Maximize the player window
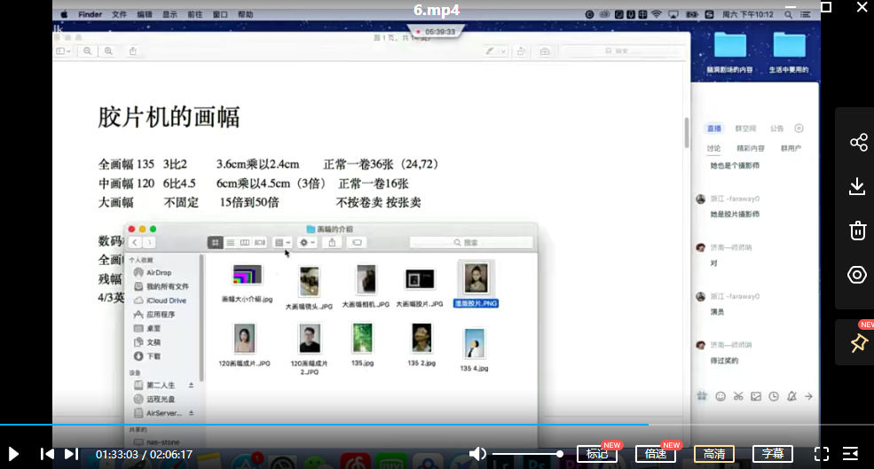Image resolution: width=874 pixels, height=469 pixels. tap(826, 7)
